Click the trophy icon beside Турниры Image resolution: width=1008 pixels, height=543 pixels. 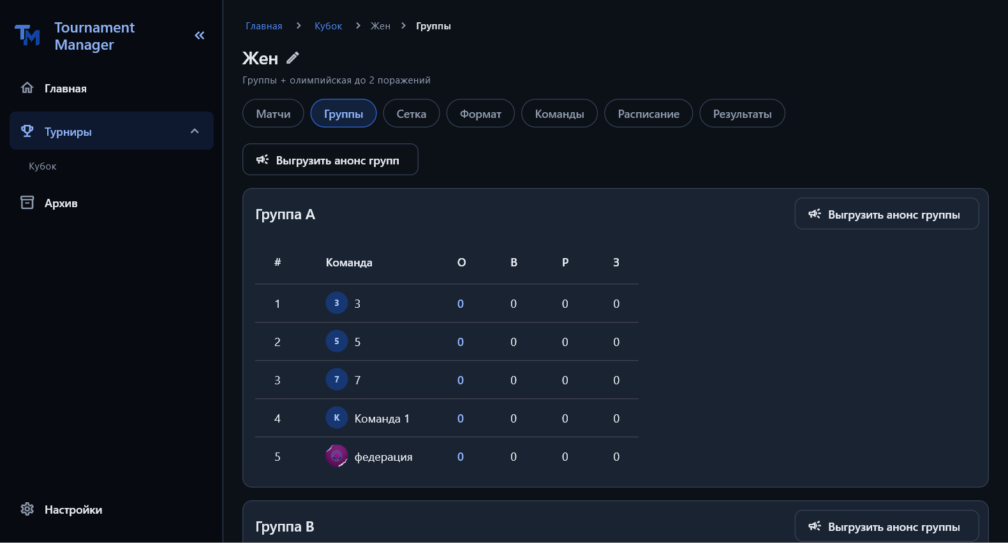tap(27, 131)
